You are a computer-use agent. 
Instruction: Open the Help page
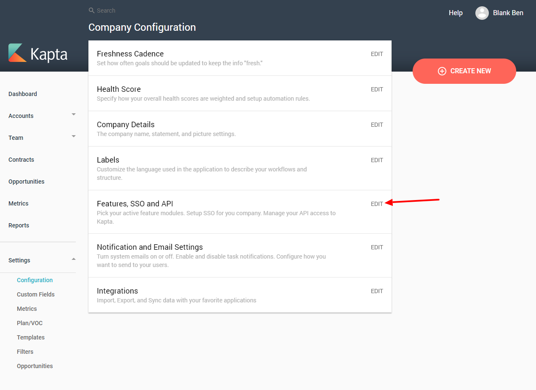456,13
